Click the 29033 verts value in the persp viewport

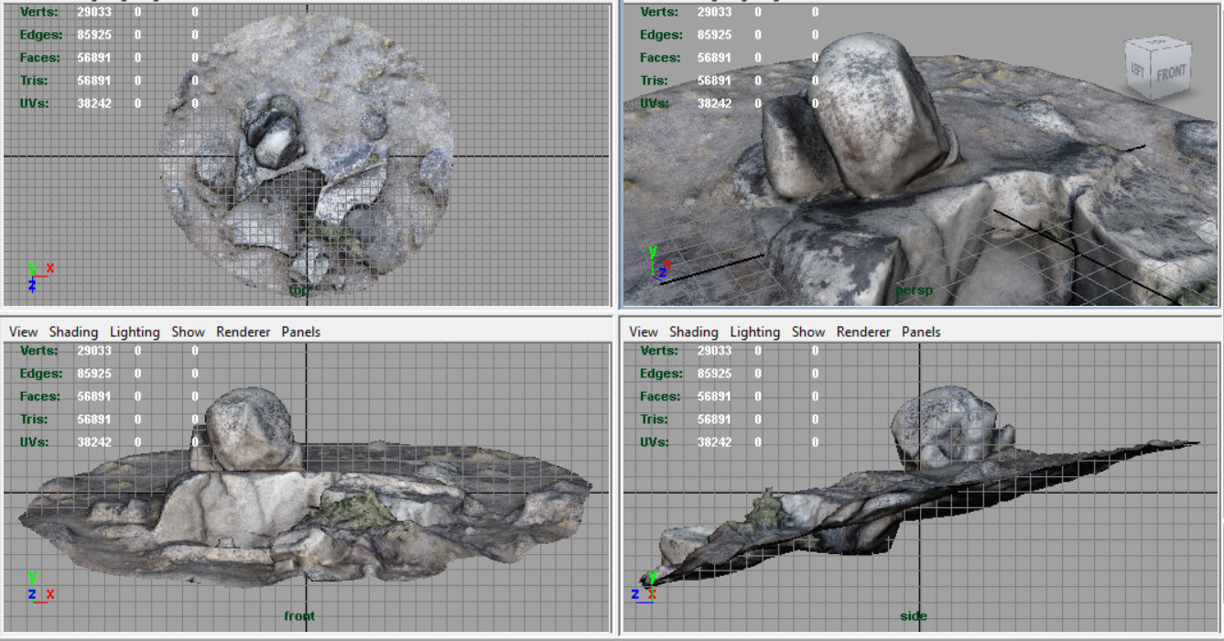pyautogui.click(x=715, y=12)
